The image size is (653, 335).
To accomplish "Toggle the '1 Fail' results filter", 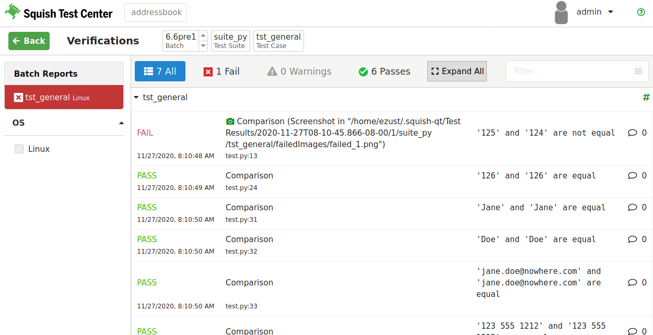I will [221, 71].
